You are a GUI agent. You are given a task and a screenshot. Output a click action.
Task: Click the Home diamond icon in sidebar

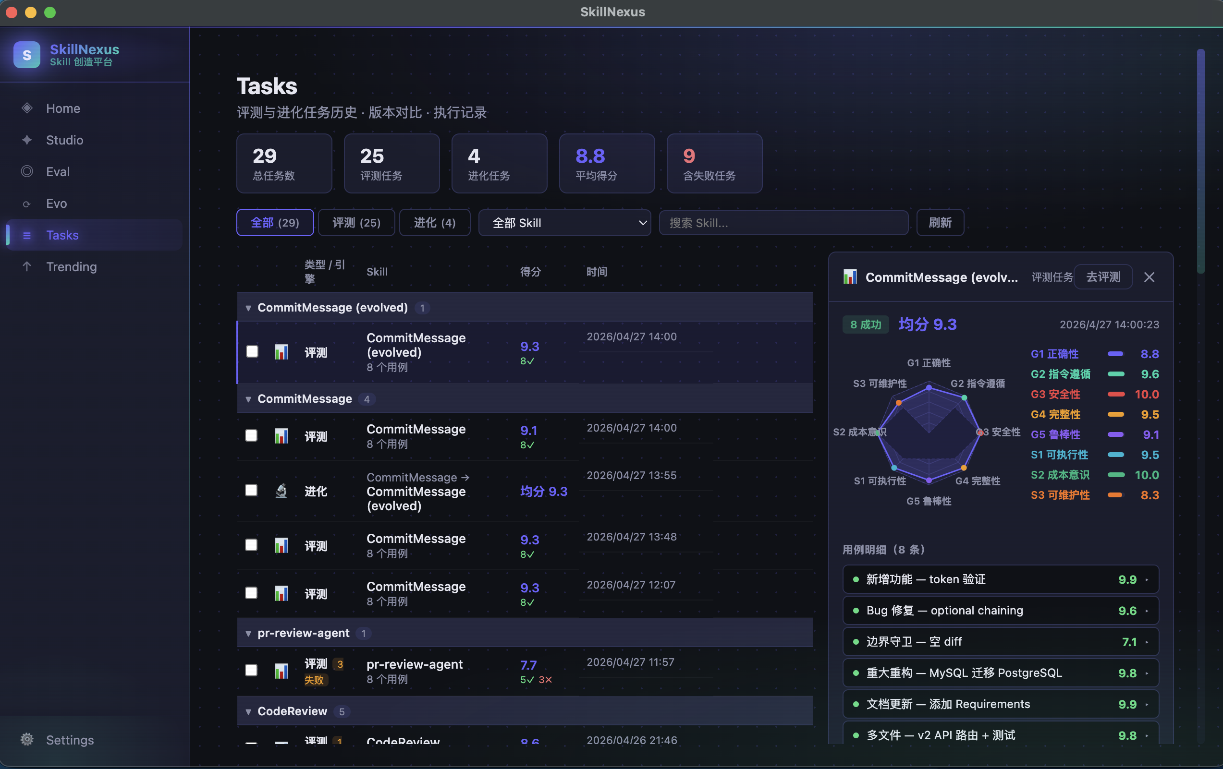[27, 108]
